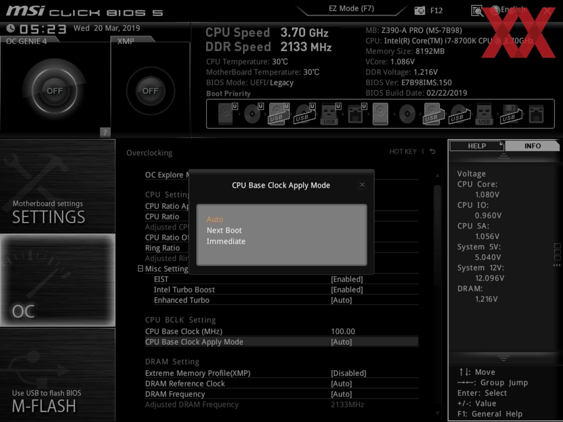Screen dimensions: 563x422
Task: Select the Intel Turbo Boost row label
Action: point(184,290)
